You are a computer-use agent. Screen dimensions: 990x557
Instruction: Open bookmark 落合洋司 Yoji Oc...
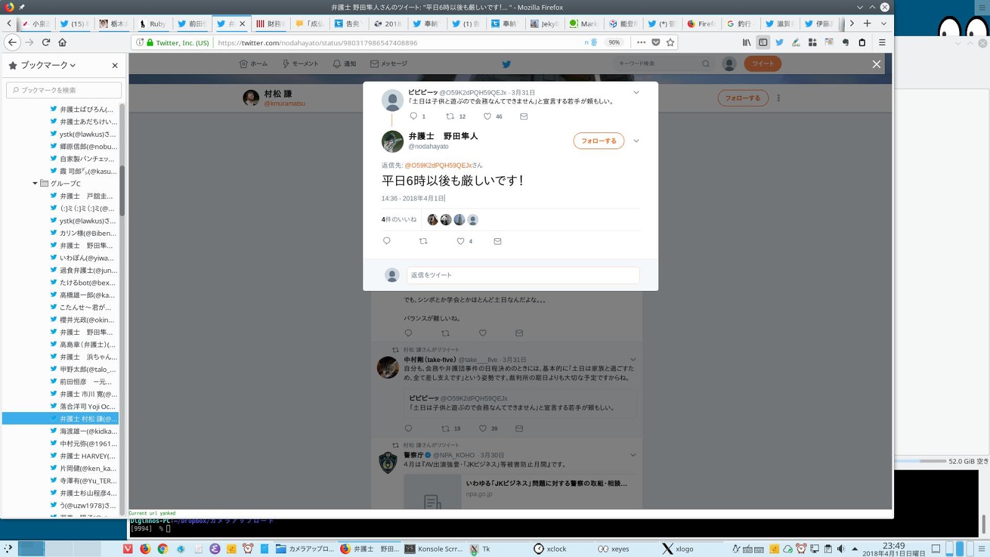(83, 407)
